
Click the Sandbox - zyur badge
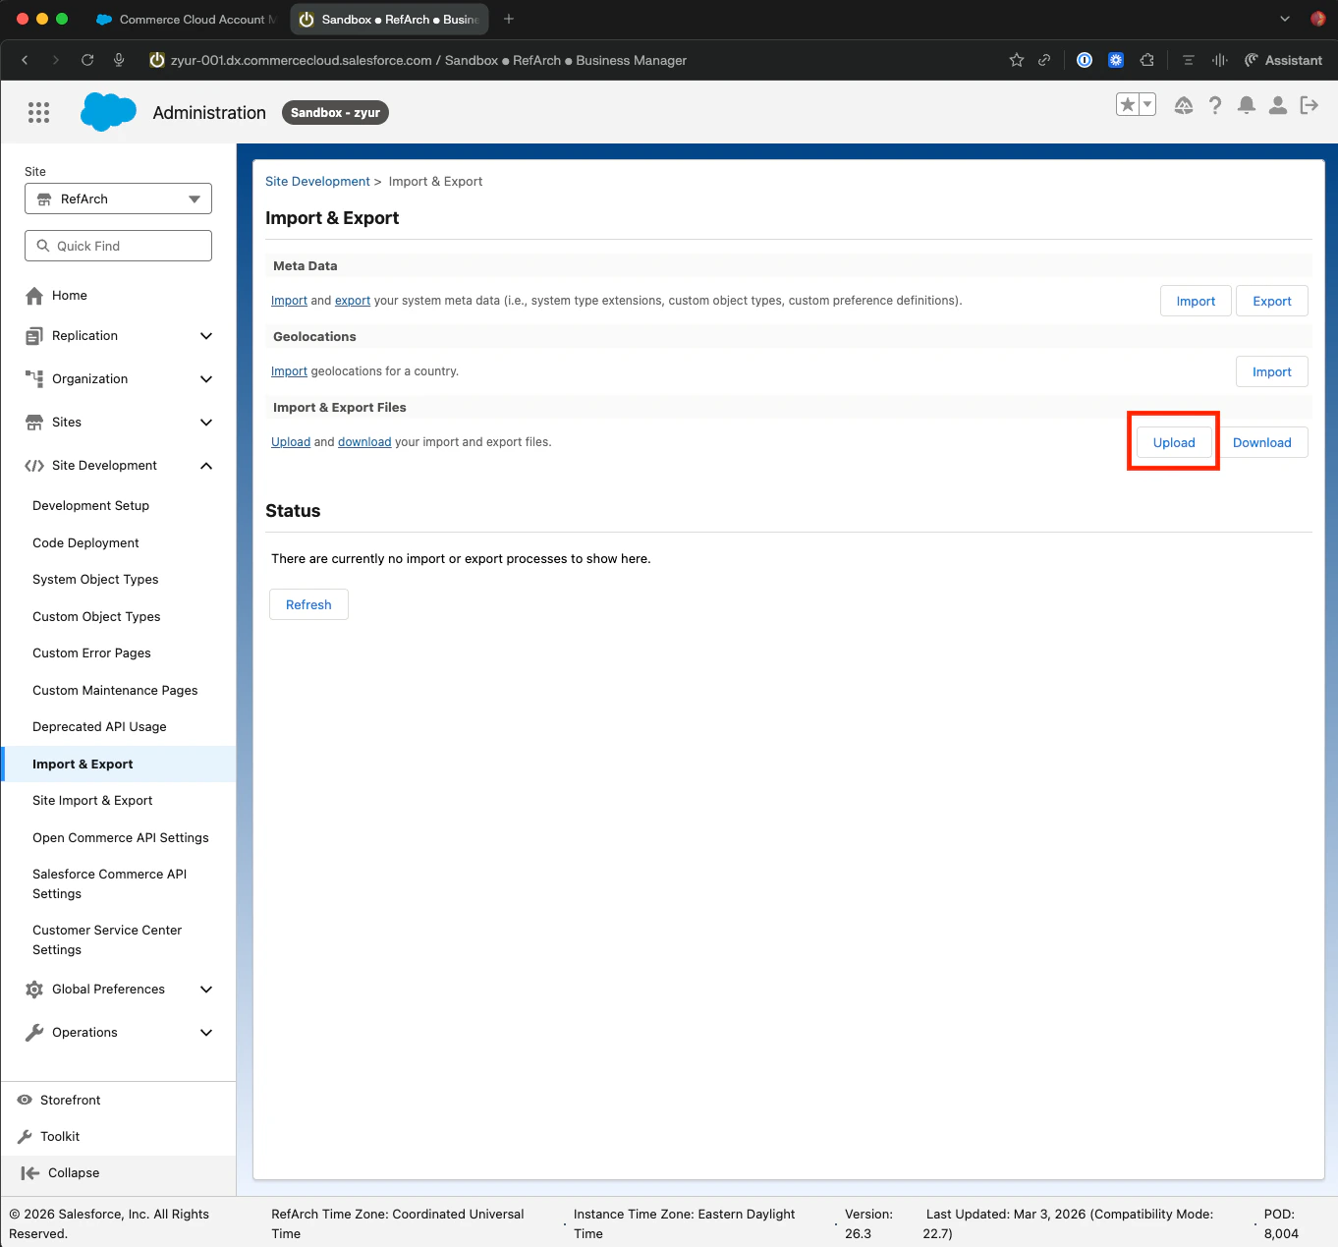point(335,113)
